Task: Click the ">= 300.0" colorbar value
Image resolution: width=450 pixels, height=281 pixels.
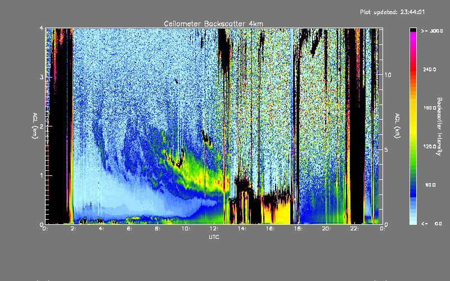Action: 432,31
